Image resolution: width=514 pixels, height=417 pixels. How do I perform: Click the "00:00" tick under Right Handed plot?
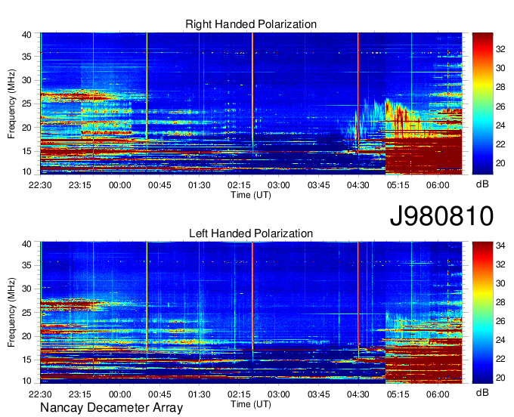tap(119, 185)
